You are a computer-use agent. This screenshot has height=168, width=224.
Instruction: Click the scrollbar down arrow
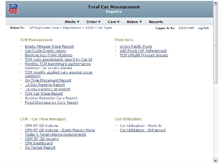(x=216, y=160)
